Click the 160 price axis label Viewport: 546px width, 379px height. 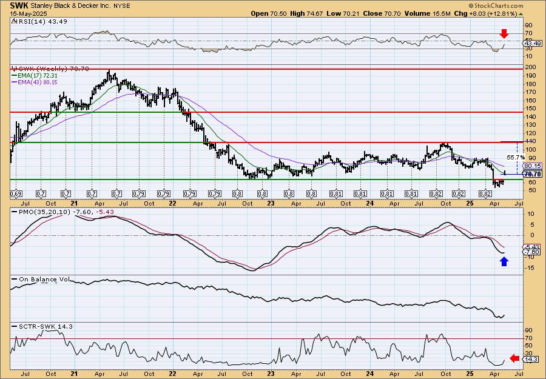[x=530, y=100]
